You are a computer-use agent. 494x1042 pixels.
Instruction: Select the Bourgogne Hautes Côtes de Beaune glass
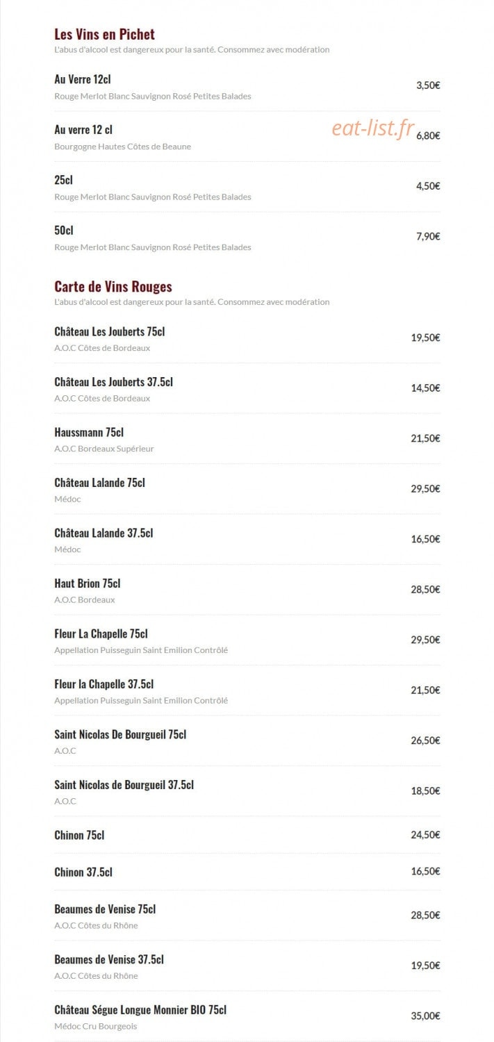pyautogui.click(x=247, y=137)
